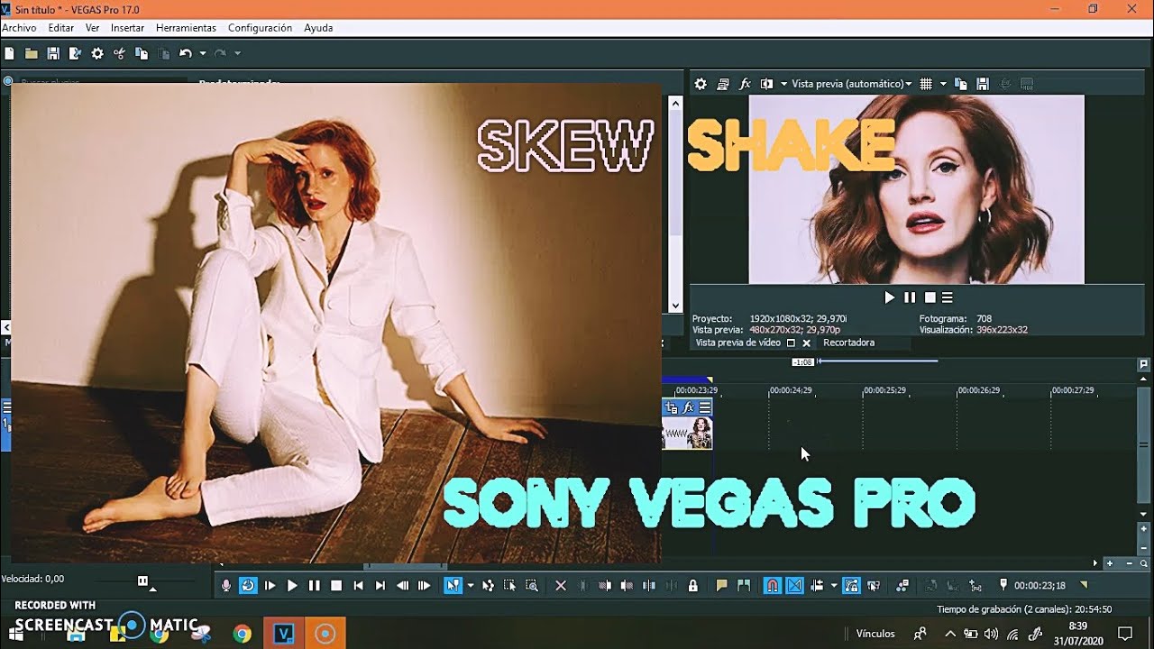The height and width of the screenshot is (649, 1154).
Task: Toggle automatic crossfades button
Action: [x=794, y=586]
